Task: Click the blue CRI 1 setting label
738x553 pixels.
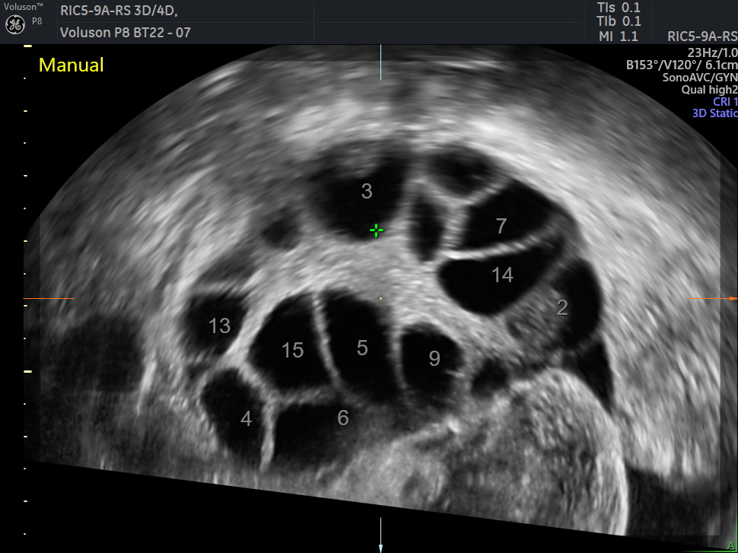Action: [724, 101]
